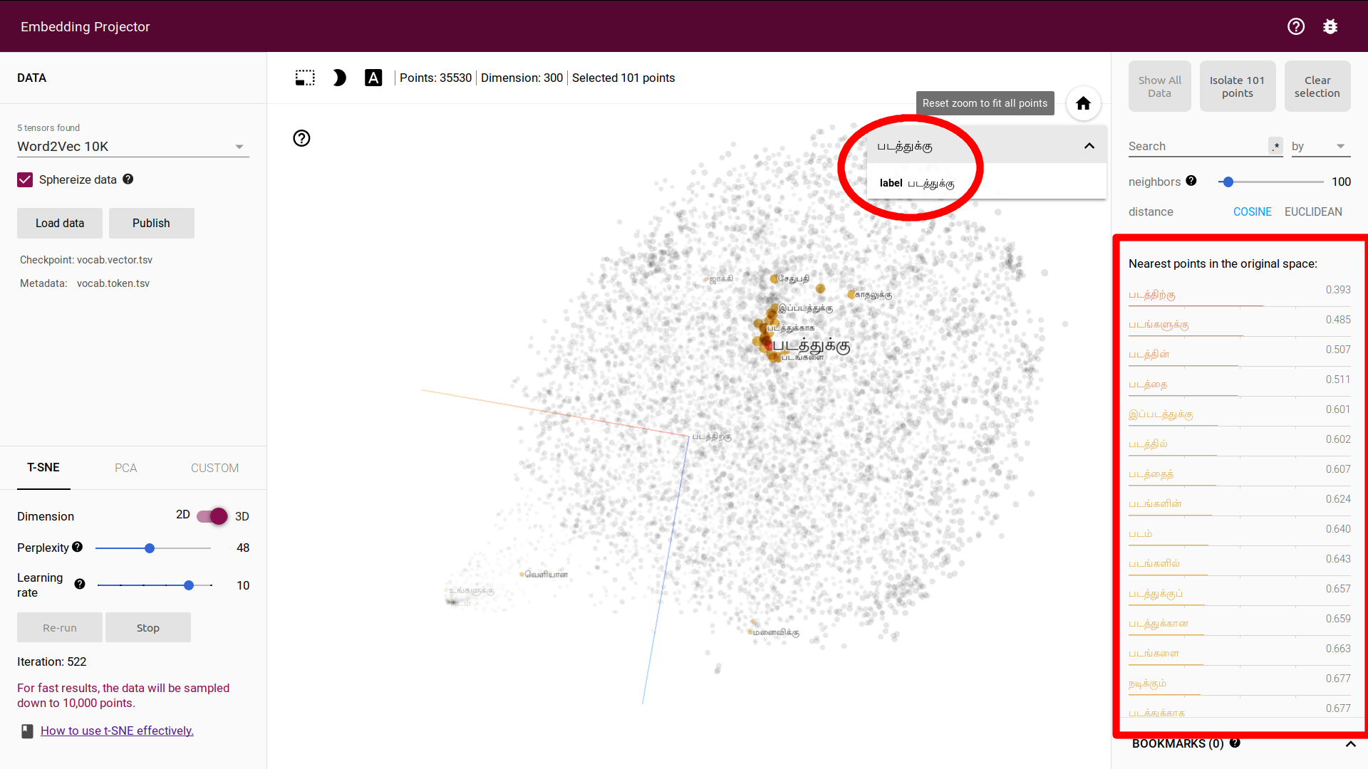
Task: Toggle the 2D/3D dimension switch
Action: coord(212,516)
